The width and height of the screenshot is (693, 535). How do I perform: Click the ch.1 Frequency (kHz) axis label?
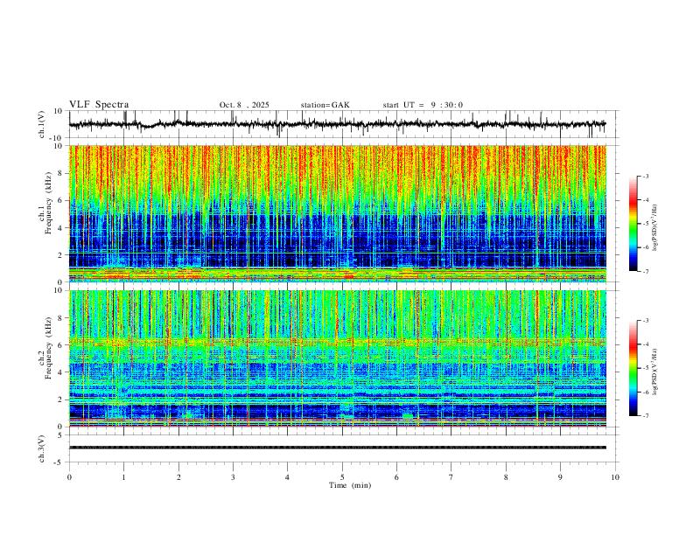click(x=45, y=203)
